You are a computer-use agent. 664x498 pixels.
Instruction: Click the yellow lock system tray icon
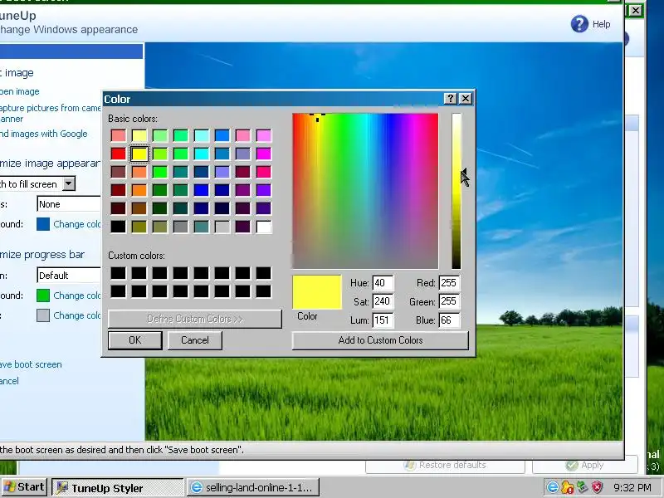[x=567, y=487]
